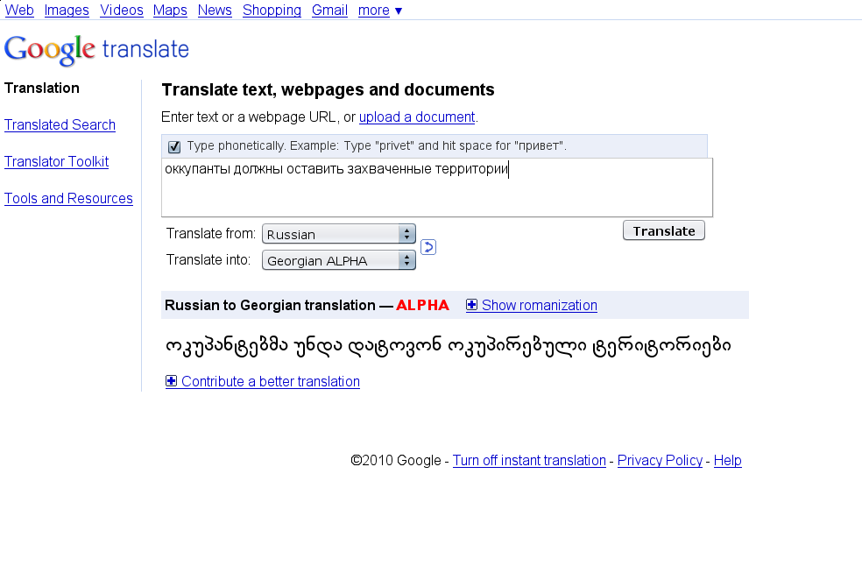Click the Translate button
The image size is (862, 580).
pyautogui.click(x=663, y=231)
